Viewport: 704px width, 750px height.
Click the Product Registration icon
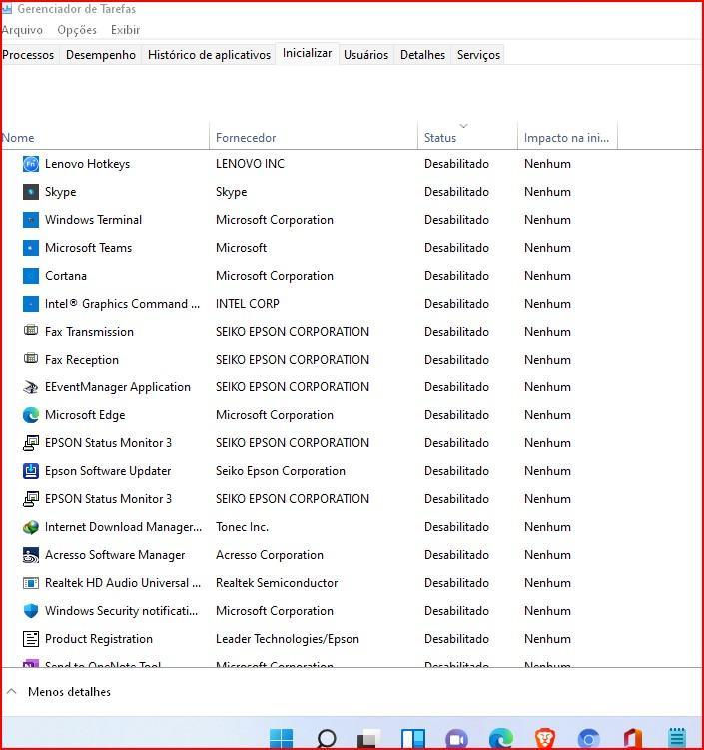[x=31, y=639]
